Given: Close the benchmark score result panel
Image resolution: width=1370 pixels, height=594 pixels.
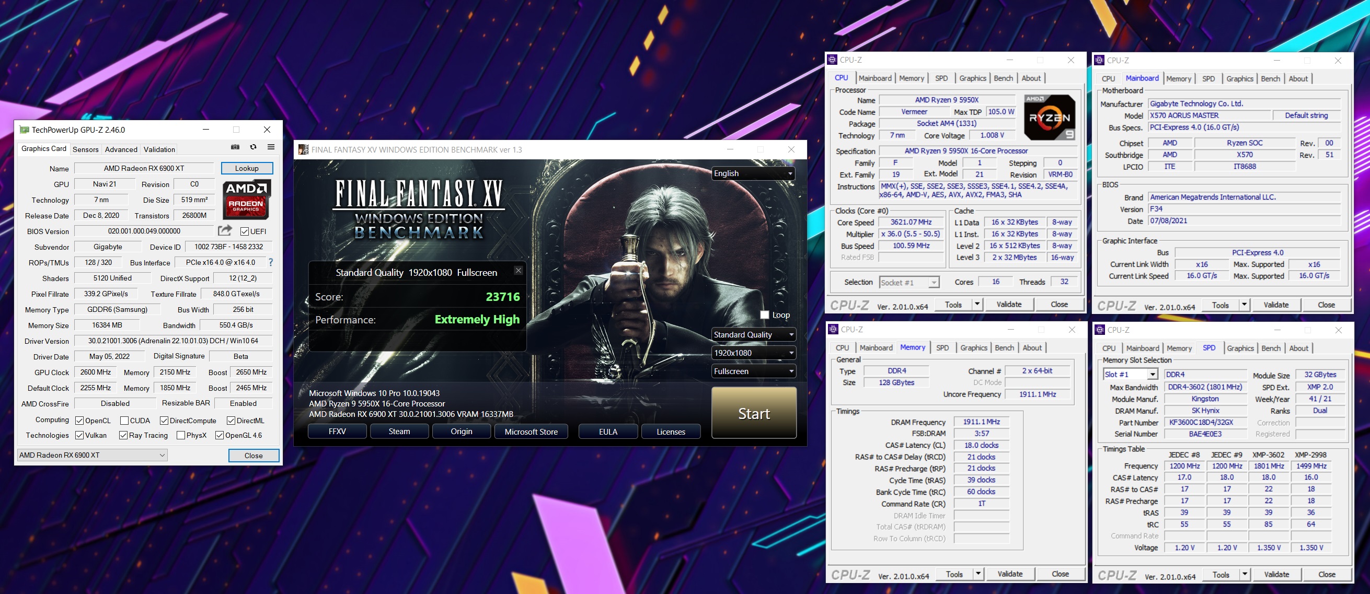Looking at the screenshot, I should tap(518, 270).
